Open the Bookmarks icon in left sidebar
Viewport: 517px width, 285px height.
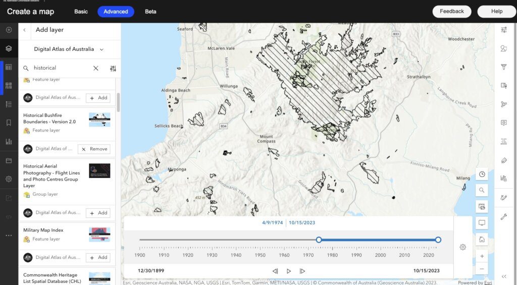[x=9, y=123]
